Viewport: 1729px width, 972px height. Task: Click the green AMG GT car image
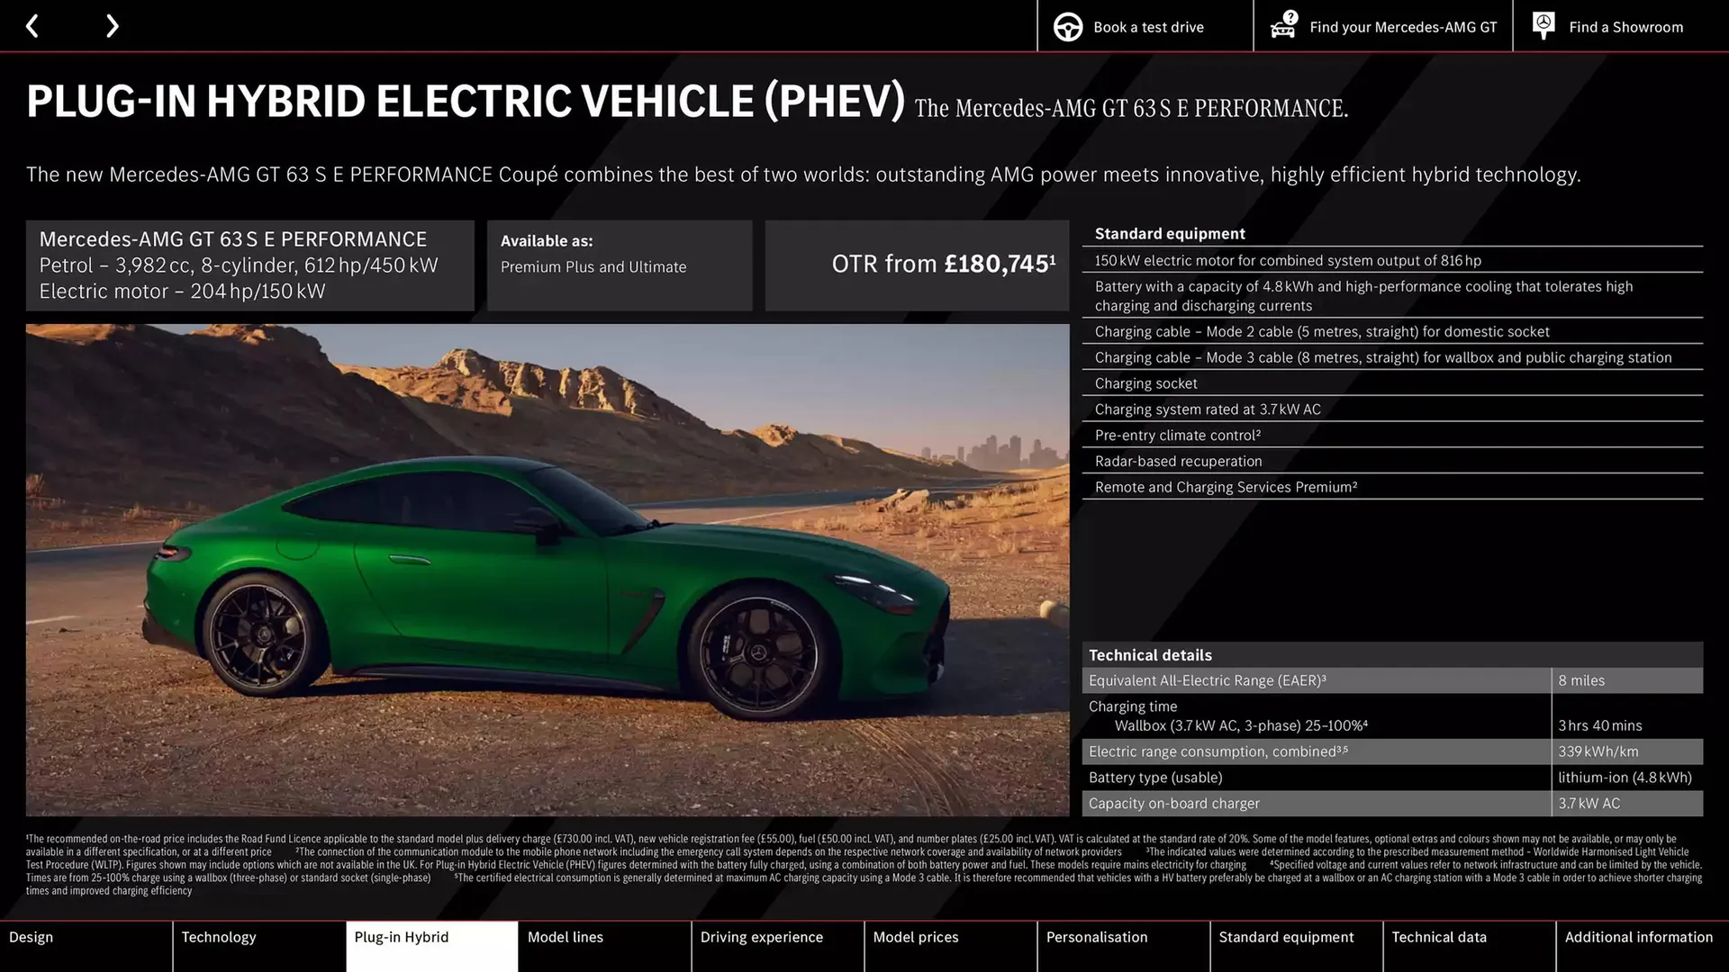tap(548, 570)
